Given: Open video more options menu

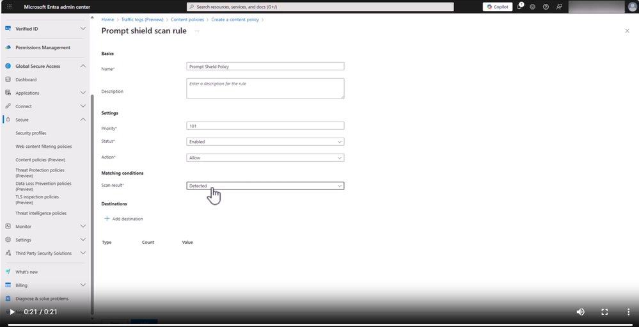Looking at the screenshot, I should (x=628, y=312).
